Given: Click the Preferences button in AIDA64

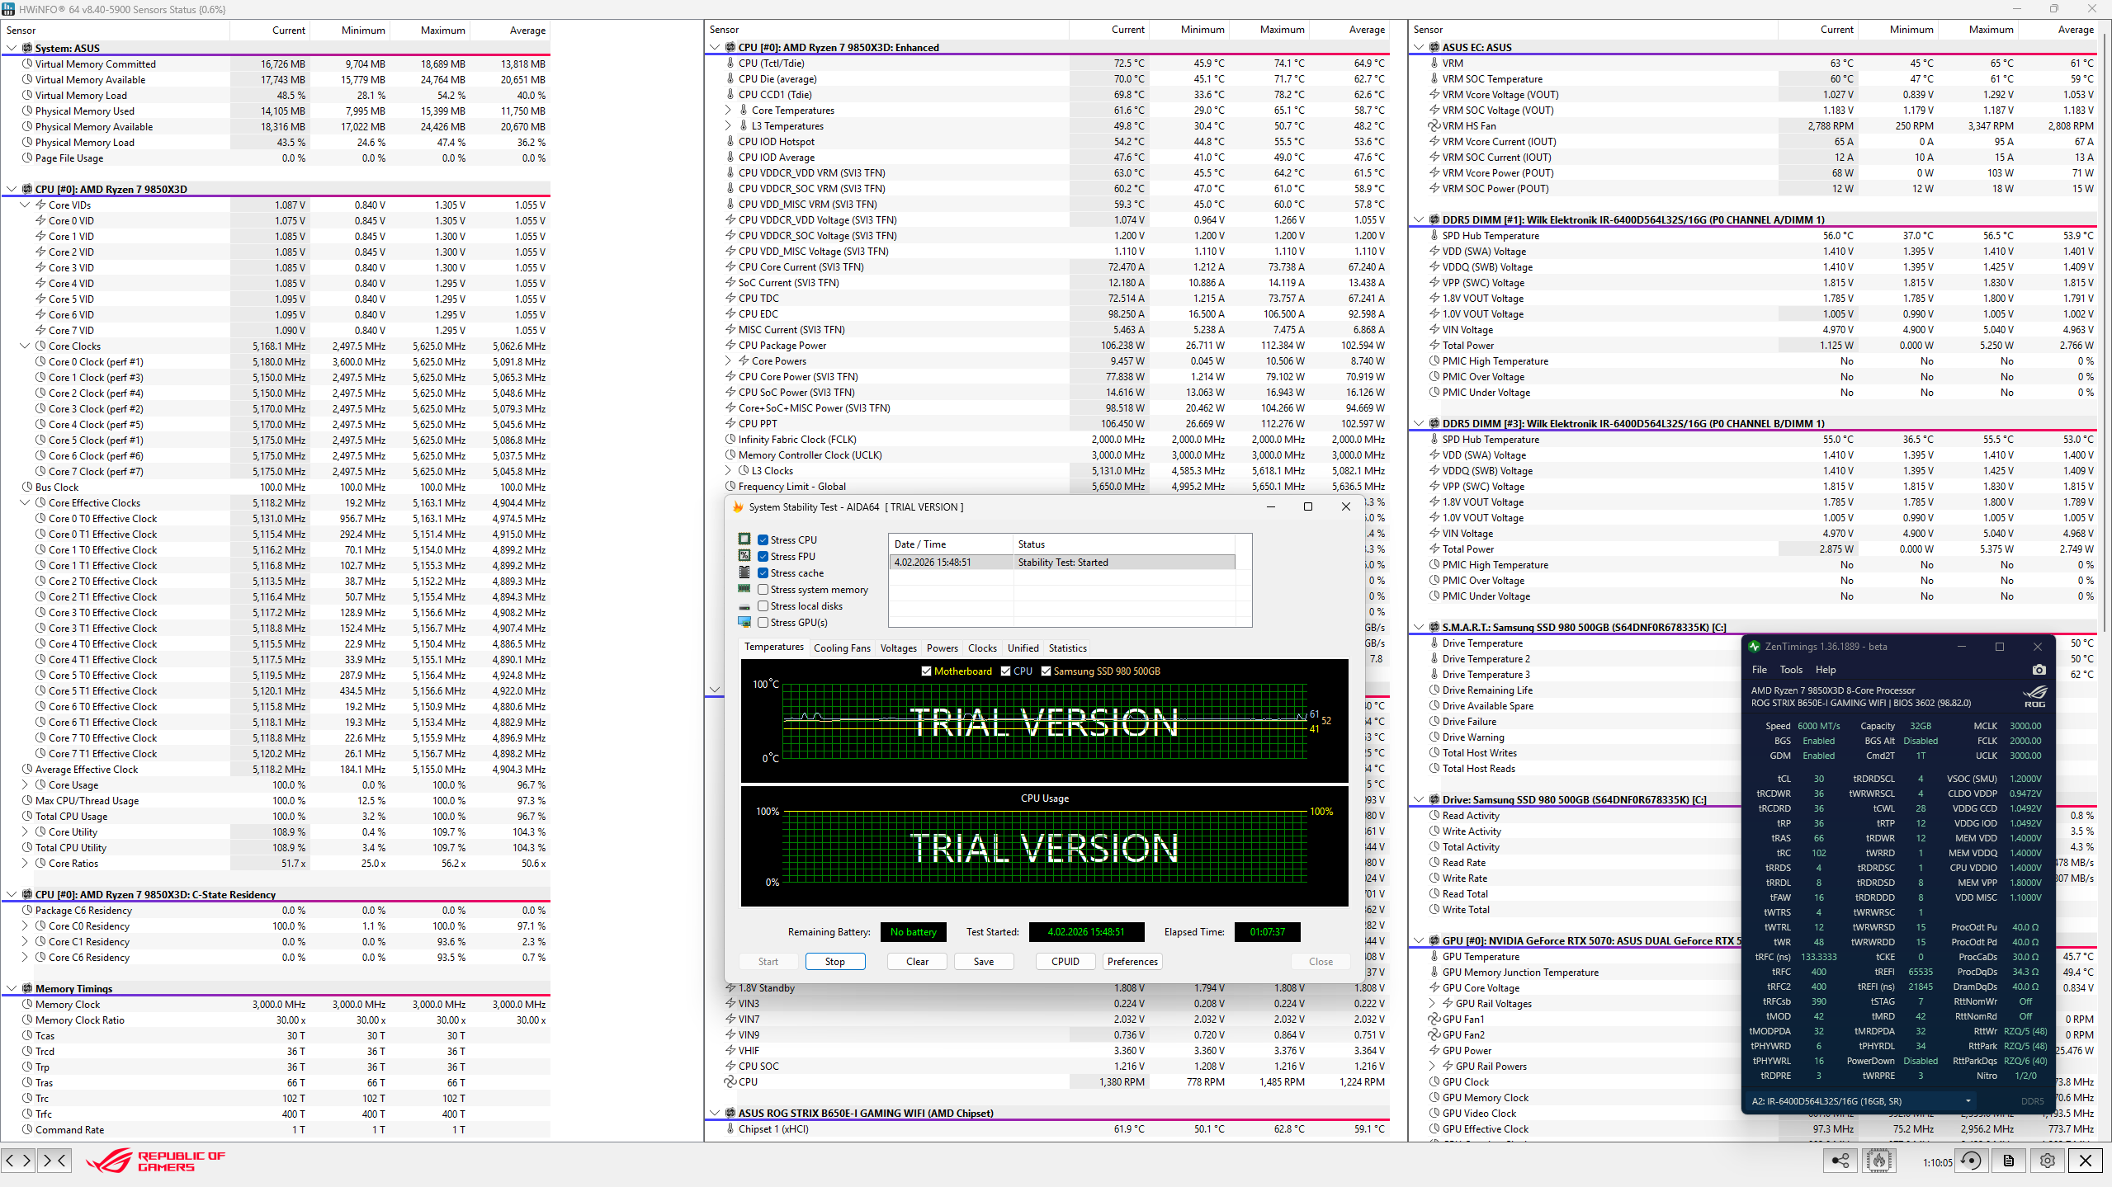Looking at the screenshot, I should [x=1132, y=962].
